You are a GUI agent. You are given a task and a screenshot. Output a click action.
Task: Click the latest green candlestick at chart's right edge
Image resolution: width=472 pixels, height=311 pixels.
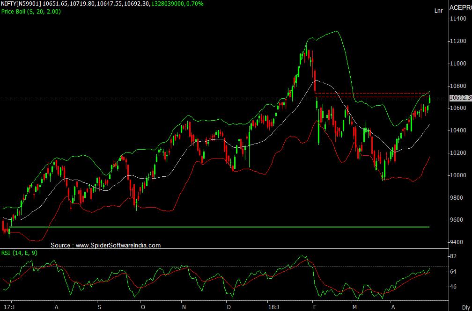pos(429,99)
